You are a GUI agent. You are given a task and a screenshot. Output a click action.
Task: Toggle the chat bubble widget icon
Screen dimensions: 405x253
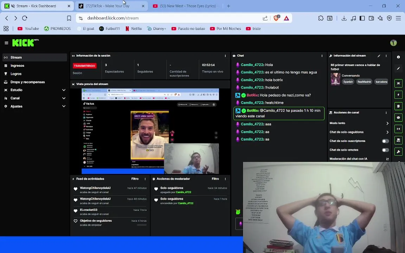398,117
